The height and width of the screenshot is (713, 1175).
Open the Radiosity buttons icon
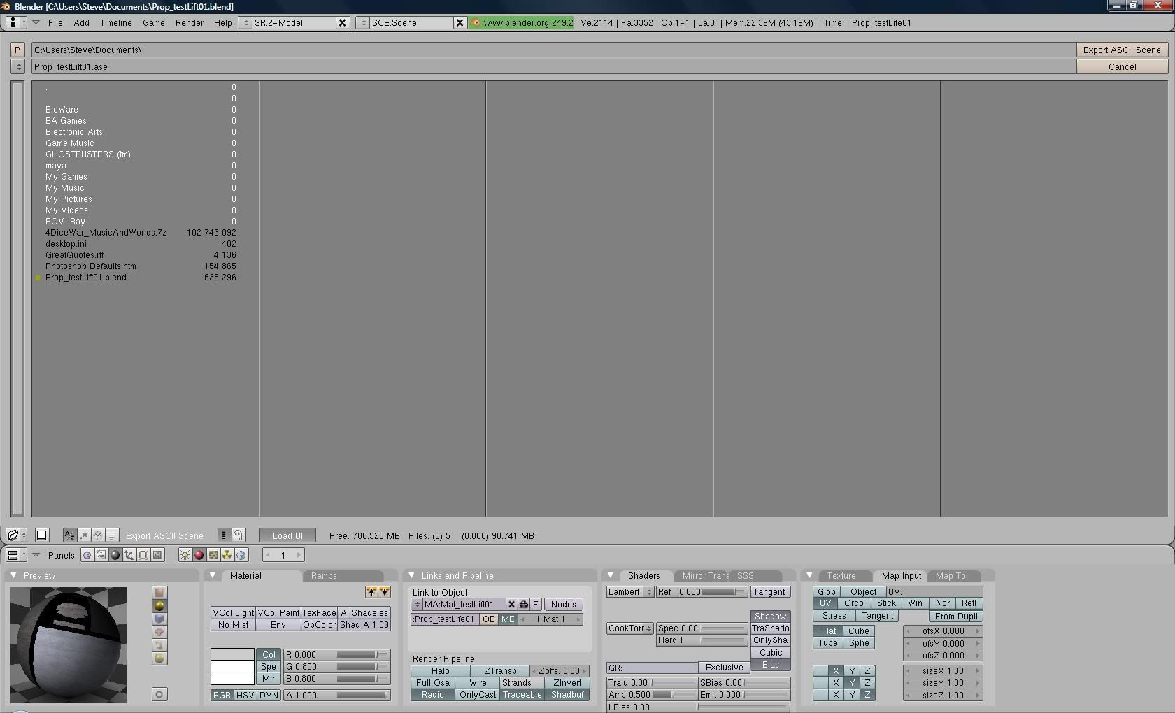[x=227, y=555]
